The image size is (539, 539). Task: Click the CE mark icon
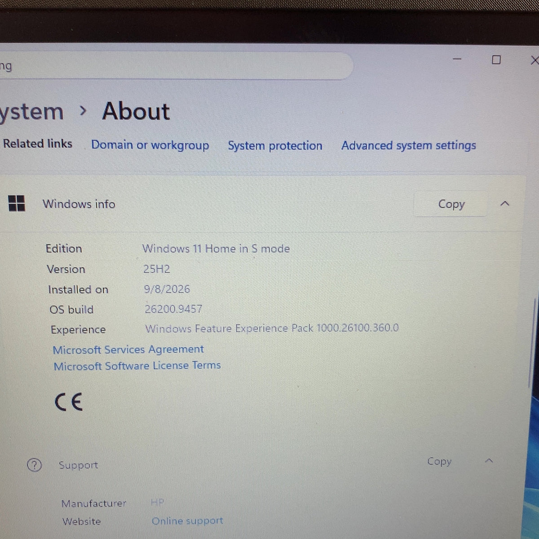(x=69, y=402)
